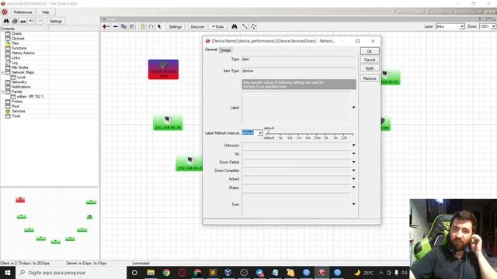
Task: Click the redo arrow icon in left toolbar
Action: tap(40, 21)
